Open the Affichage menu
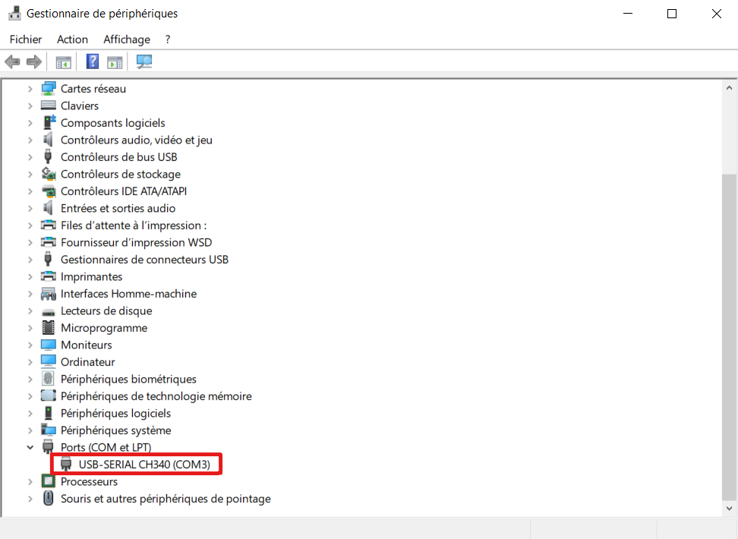738x539 pixels. pos(127,39)
